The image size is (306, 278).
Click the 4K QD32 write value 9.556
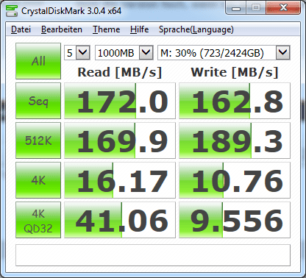tap(235, 220)
